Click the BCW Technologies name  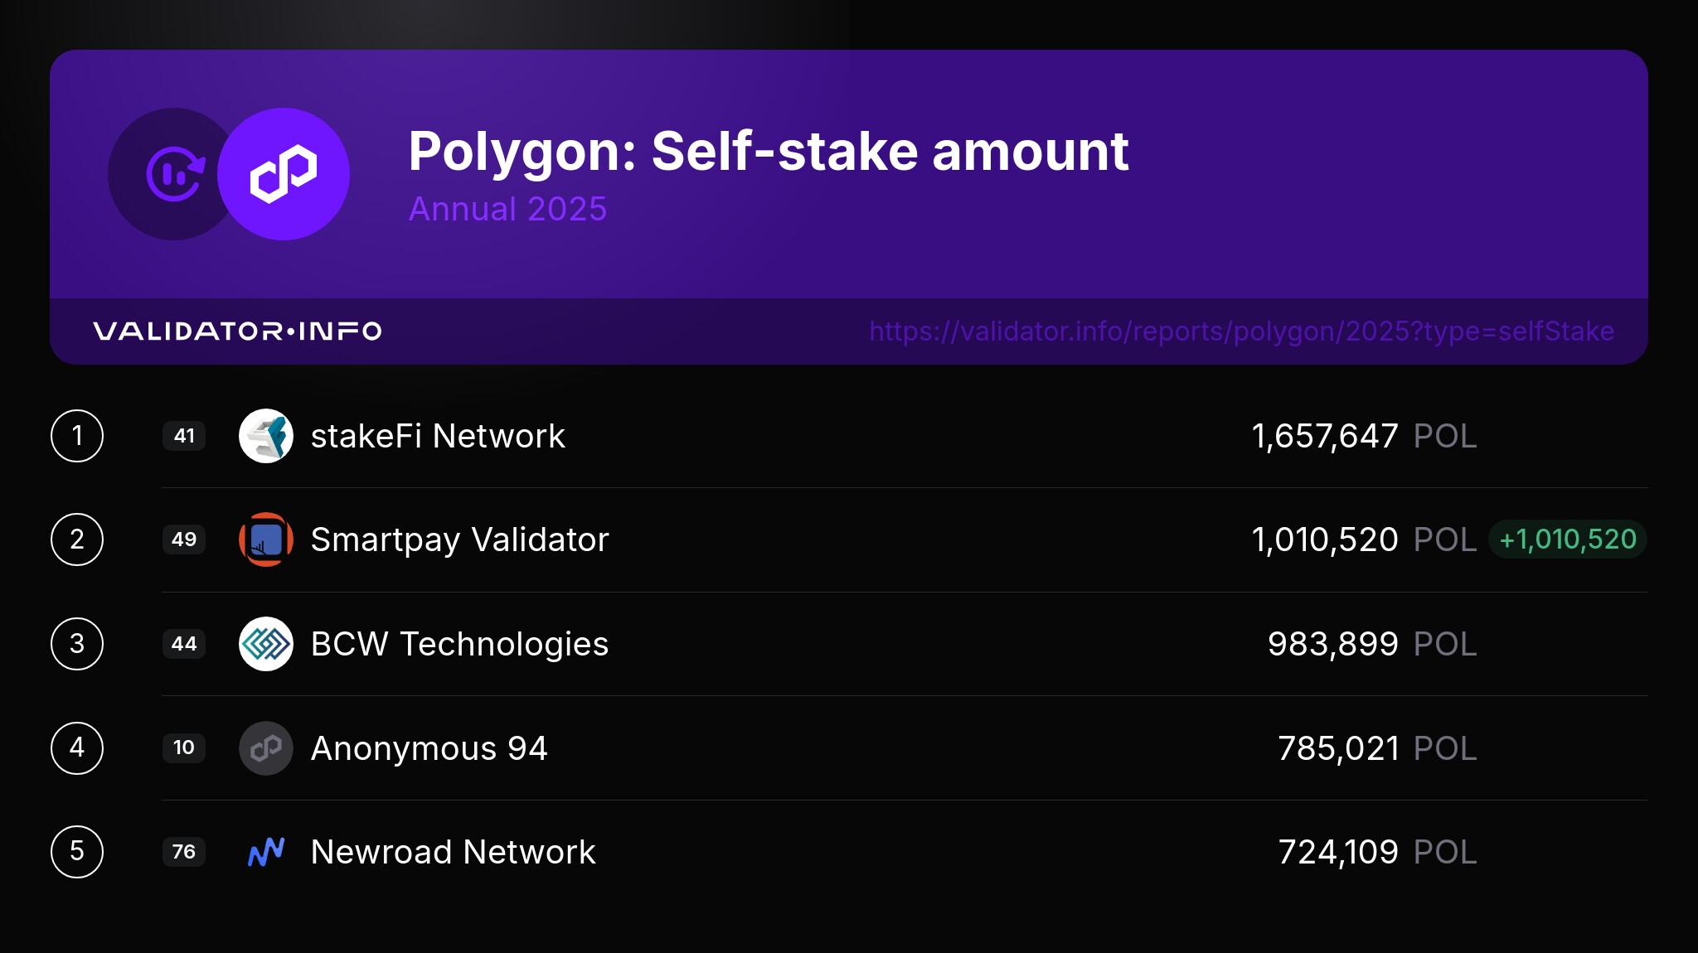[x=459, y=644]
